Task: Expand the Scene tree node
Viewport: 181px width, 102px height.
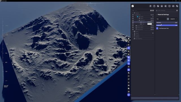Action: tap(133, 31)
